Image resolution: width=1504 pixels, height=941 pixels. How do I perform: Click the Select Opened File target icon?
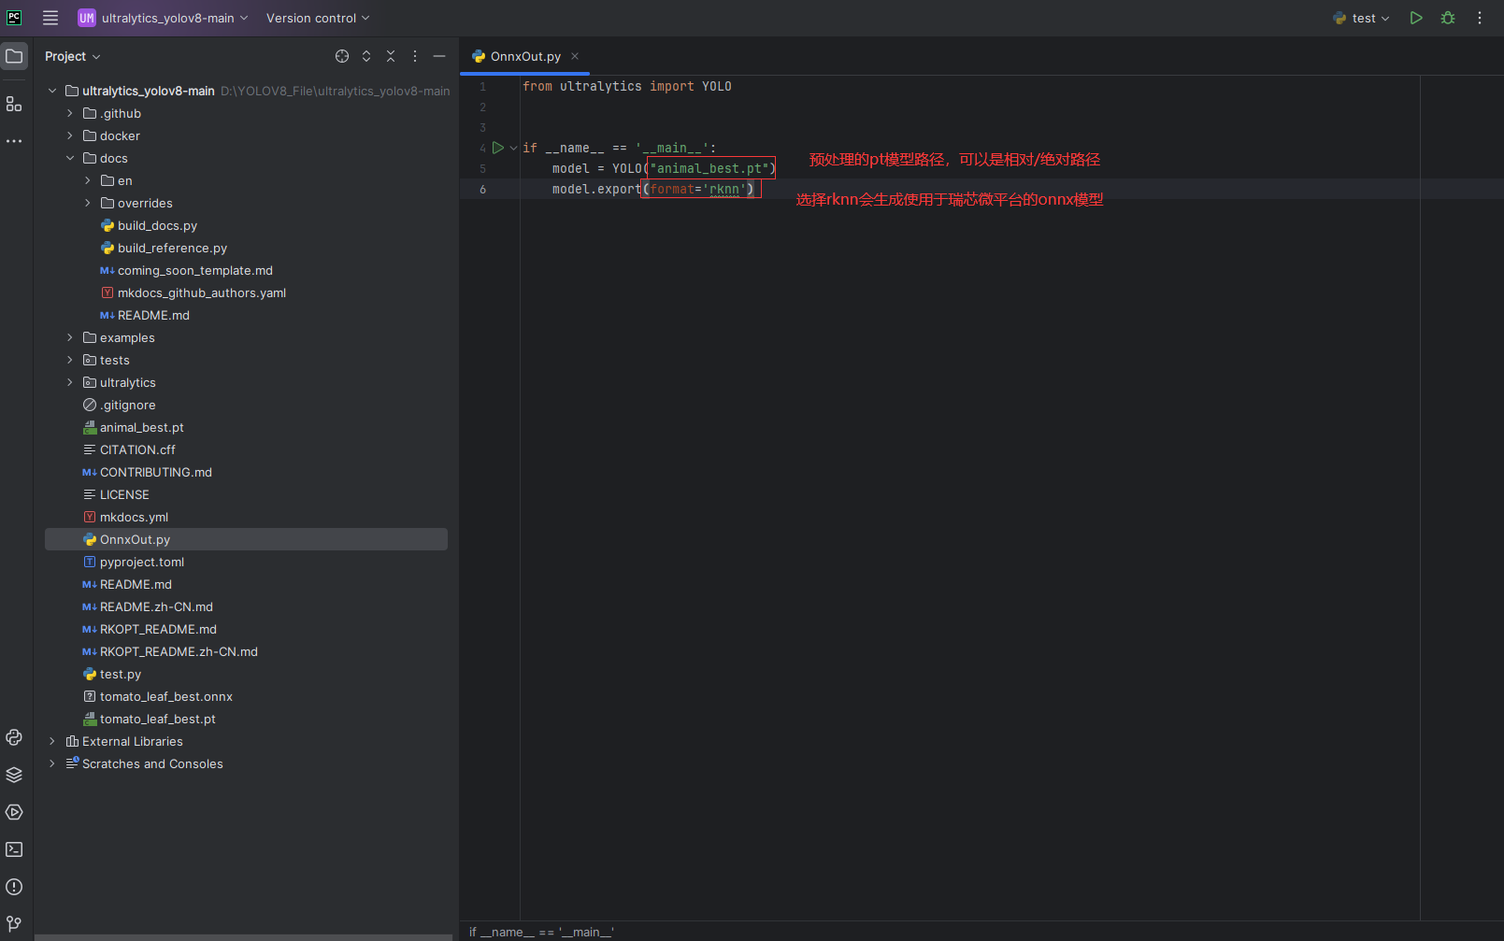coord(342,56)
